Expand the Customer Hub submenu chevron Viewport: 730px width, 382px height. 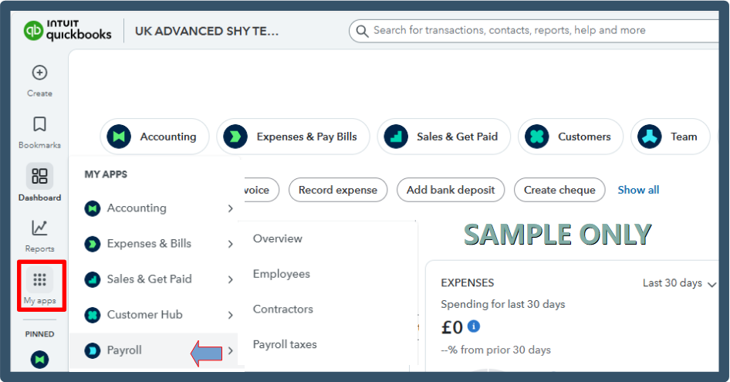[230, 315]
